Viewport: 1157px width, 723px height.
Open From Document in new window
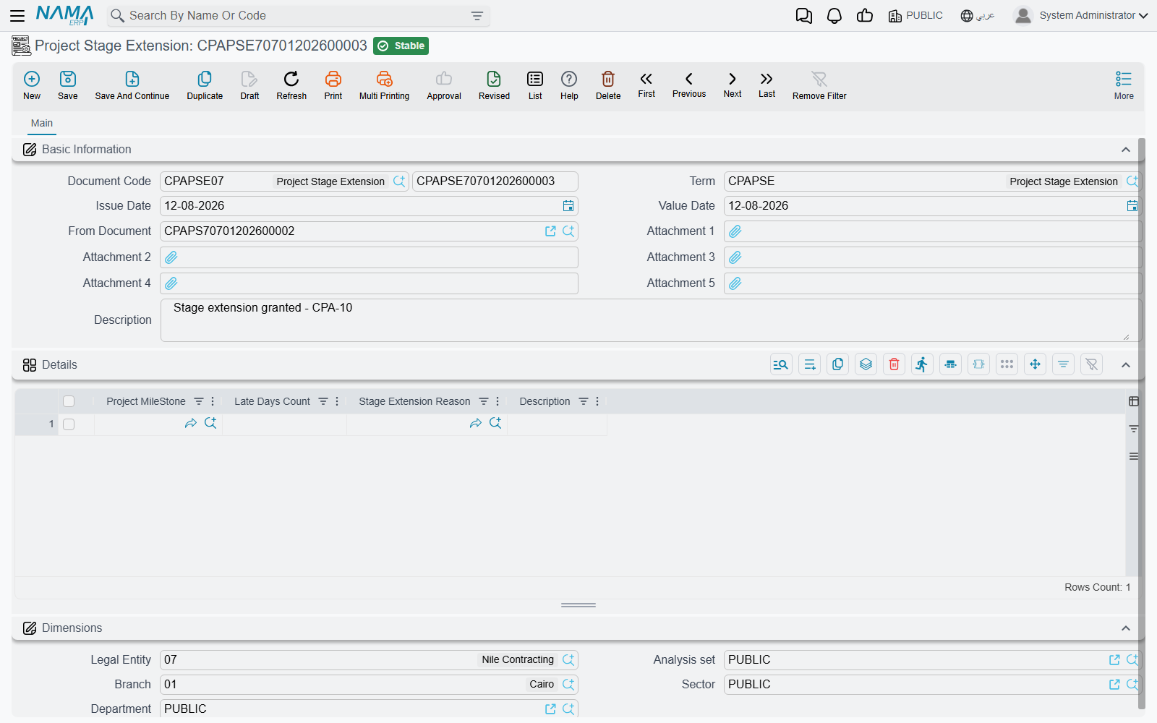point(550,231)
